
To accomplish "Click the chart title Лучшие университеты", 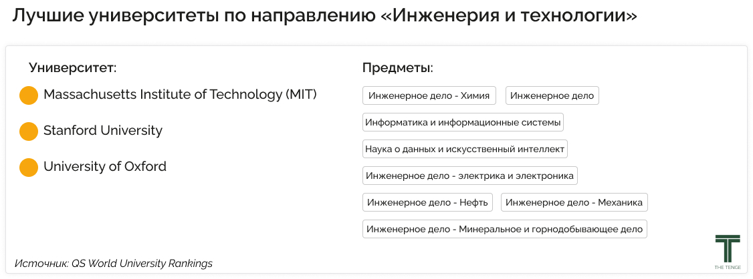I will 324,16.
